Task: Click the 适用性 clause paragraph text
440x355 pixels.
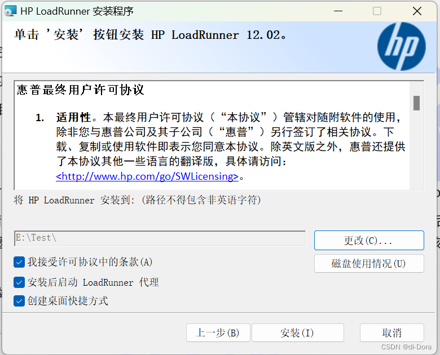Action: pos(230,139)
